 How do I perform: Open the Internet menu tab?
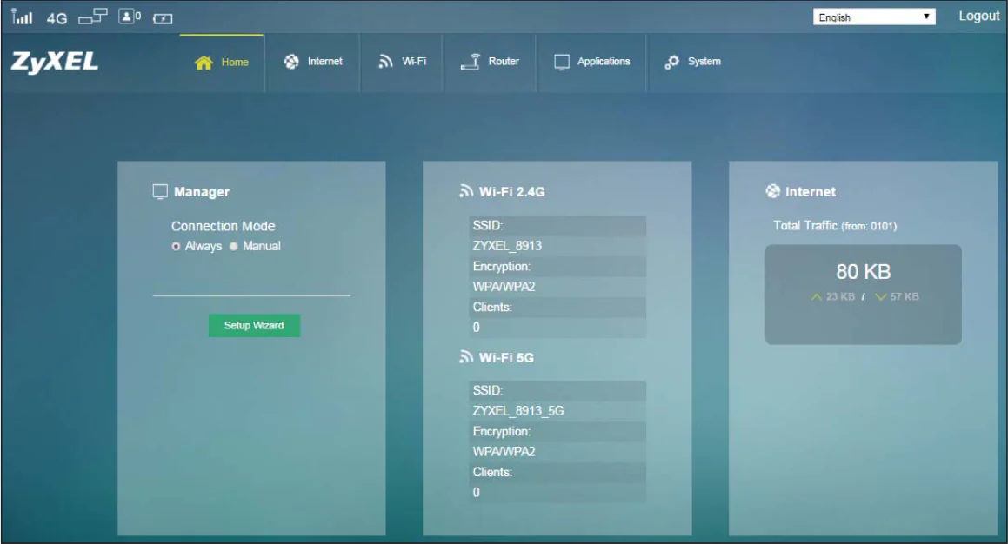tap(313, 62)
